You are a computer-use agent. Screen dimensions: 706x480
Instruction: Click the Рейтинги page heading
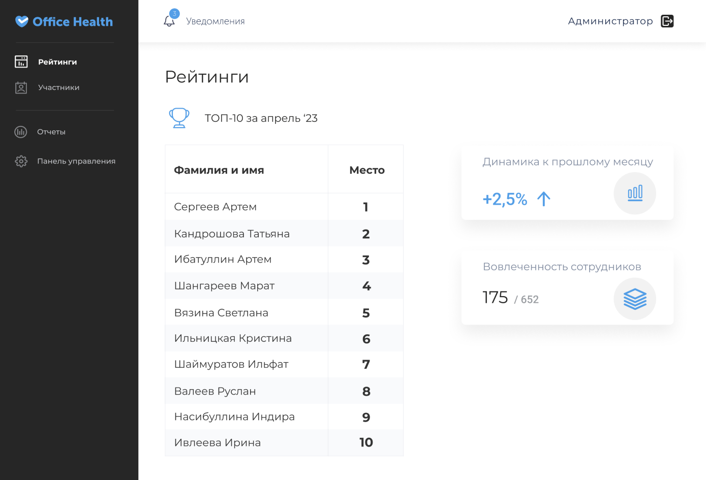pos(207,77)
